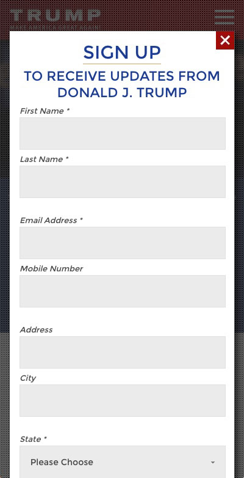Activate the City input field
This screenshot has width=244, height=478.
click(123, 400)
